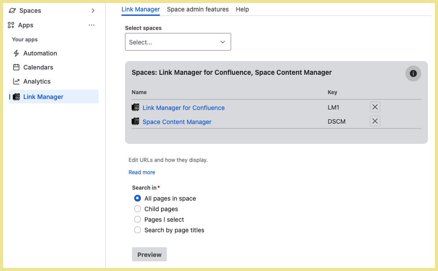Expand the Spaces sidebar chevron
Viewport: 438px width, 271px height.
(92, 10)
